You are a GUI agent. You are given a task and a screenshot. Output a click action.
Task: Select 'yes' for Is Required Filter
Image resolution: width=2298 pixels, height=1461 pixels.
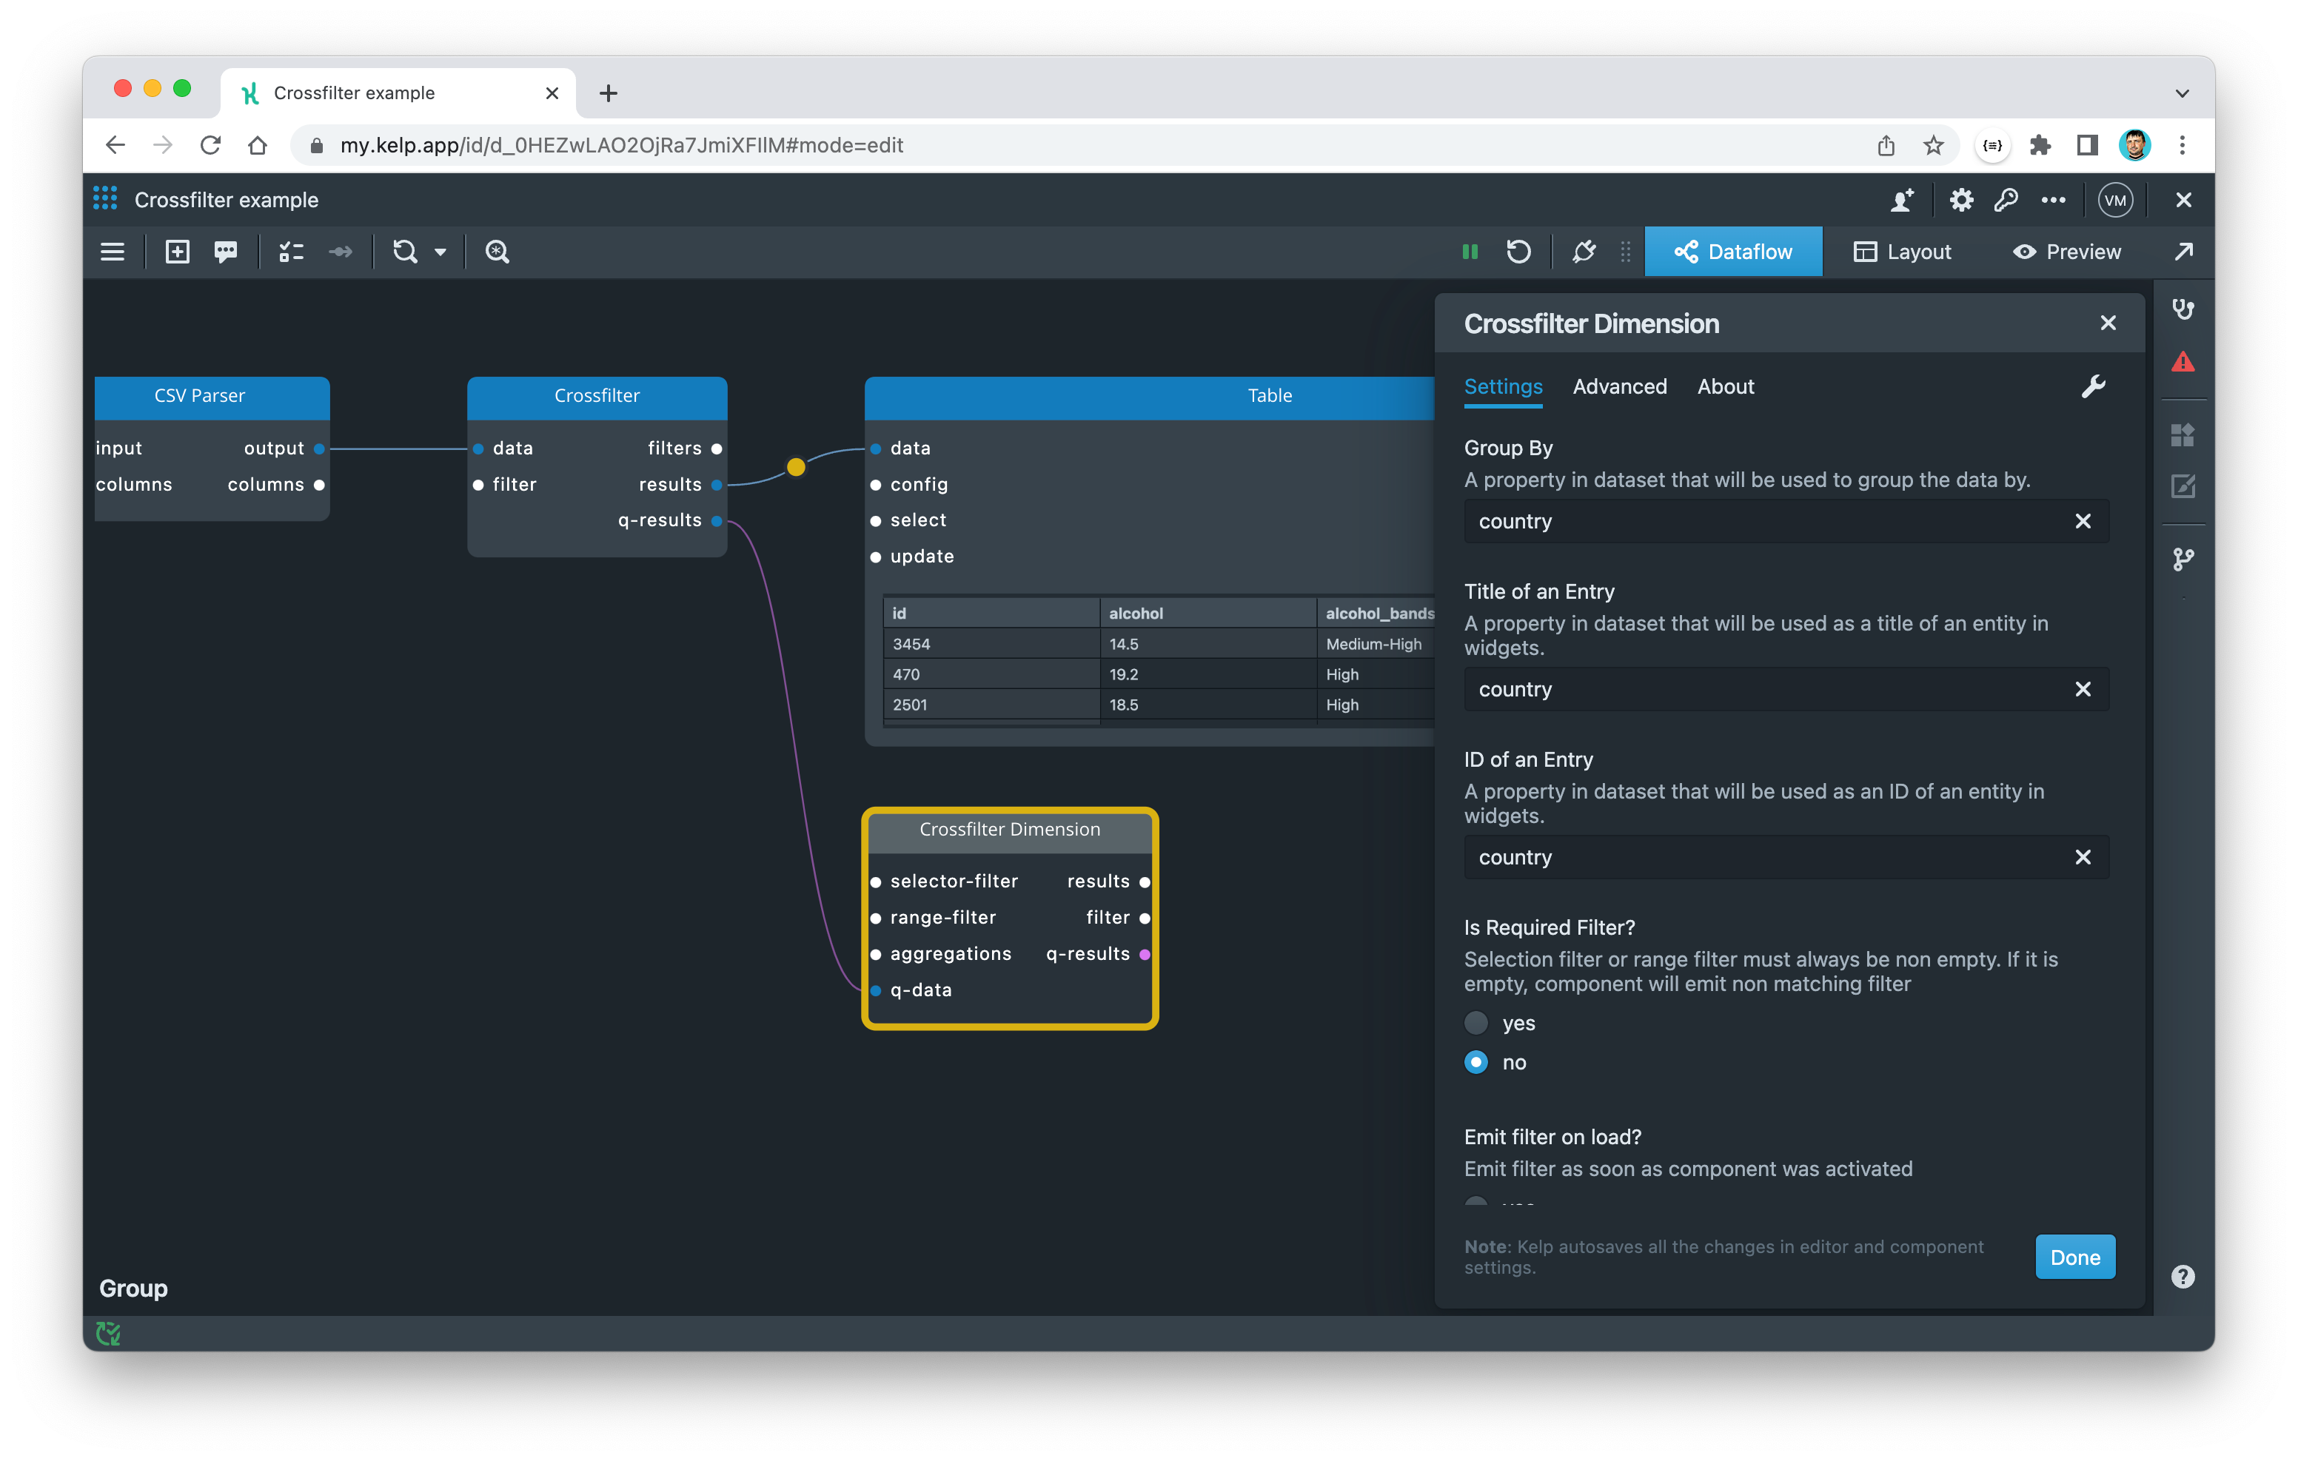pyautogui.click(x=1476, y=1023)
